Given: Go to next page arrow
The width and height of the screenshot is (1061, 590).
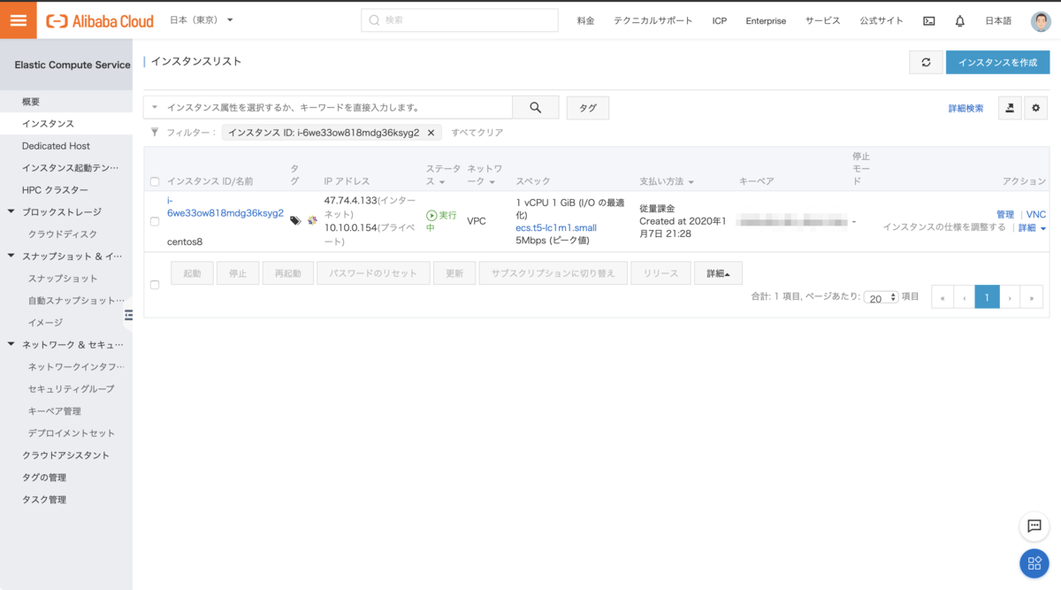Looking at the screenshot, I should point(1010,298).
